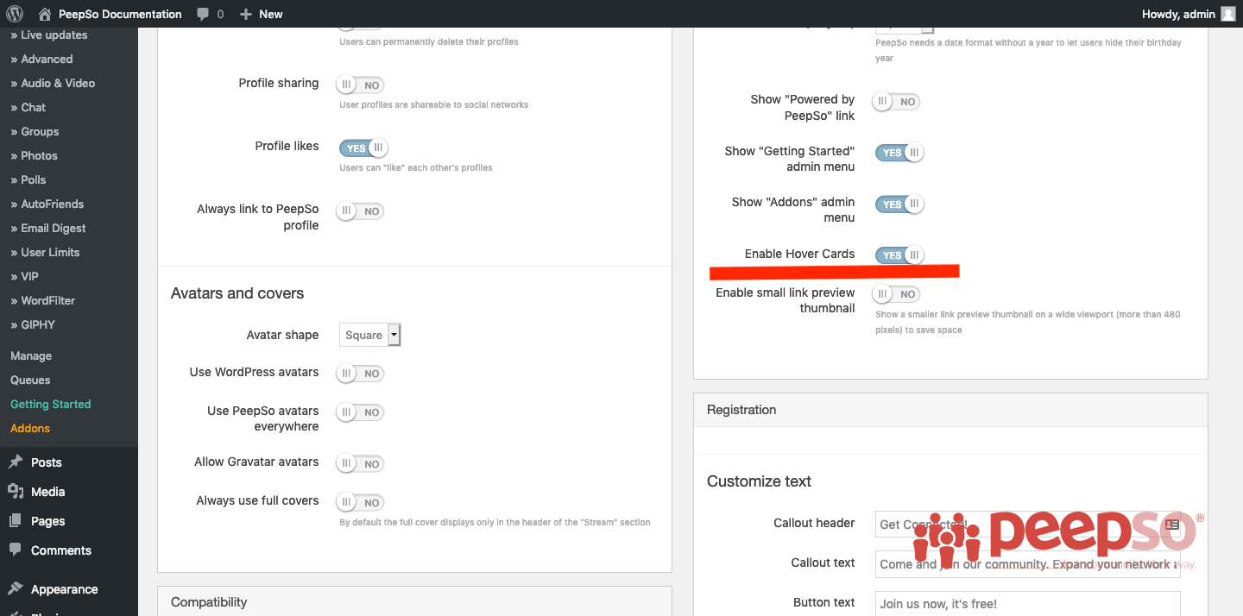
Task: Click the WordPress logo icon
Action: 15,14
